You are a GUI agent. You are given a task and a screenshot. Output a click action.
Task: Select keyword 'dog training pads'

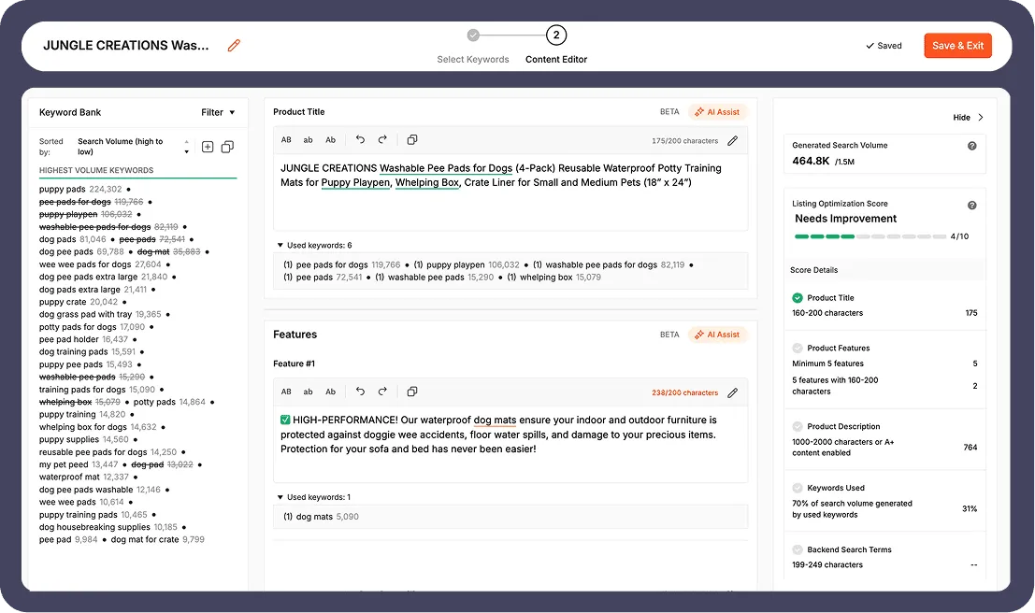(73, 351)
